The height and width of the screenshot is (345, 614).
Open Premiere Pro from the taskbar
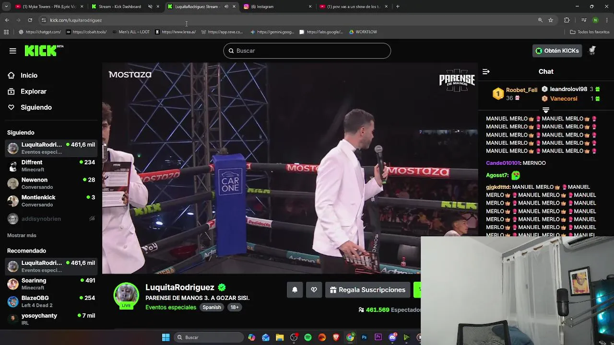point(378,337)
